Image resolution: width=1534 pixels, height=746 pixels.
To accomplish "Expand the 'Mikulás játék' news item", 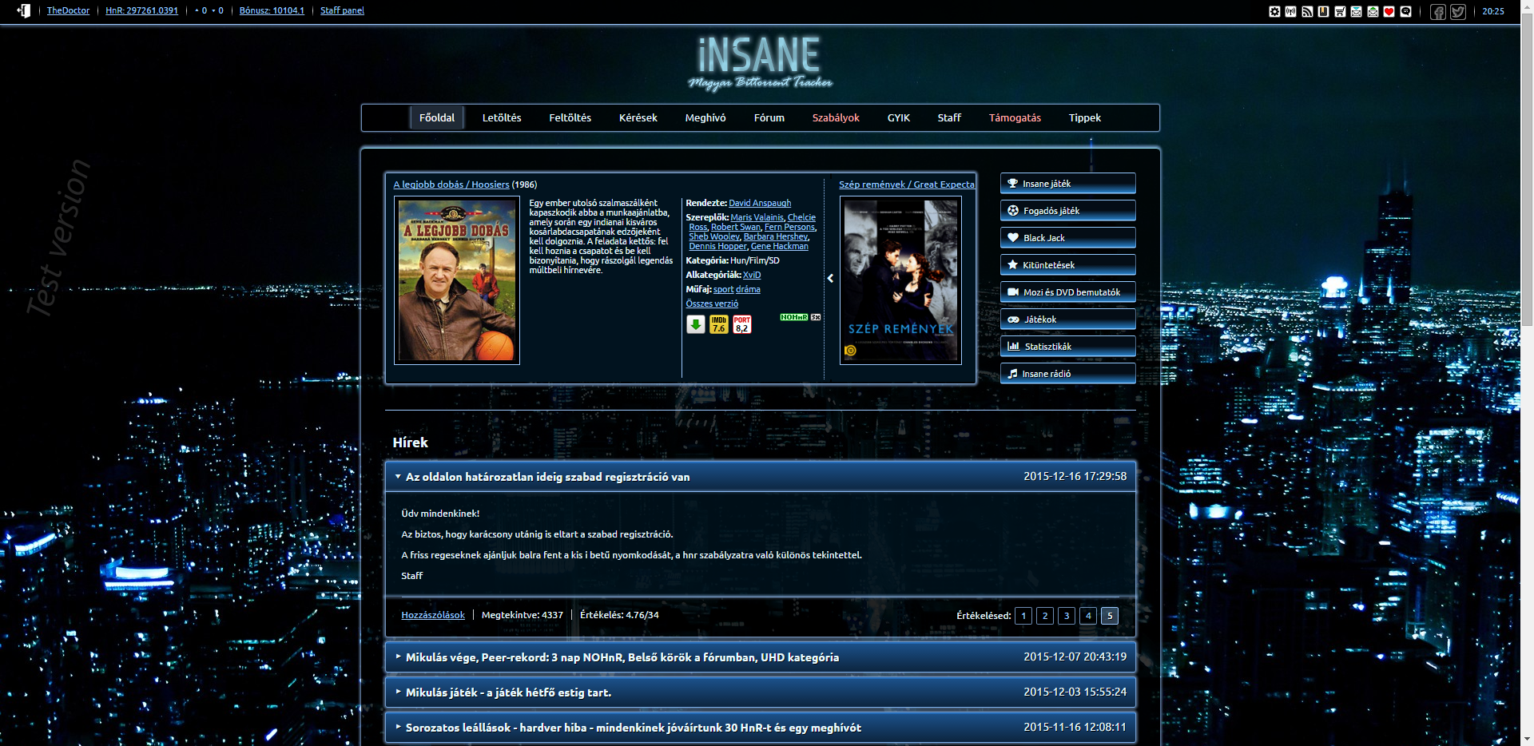I will [760, 692].
